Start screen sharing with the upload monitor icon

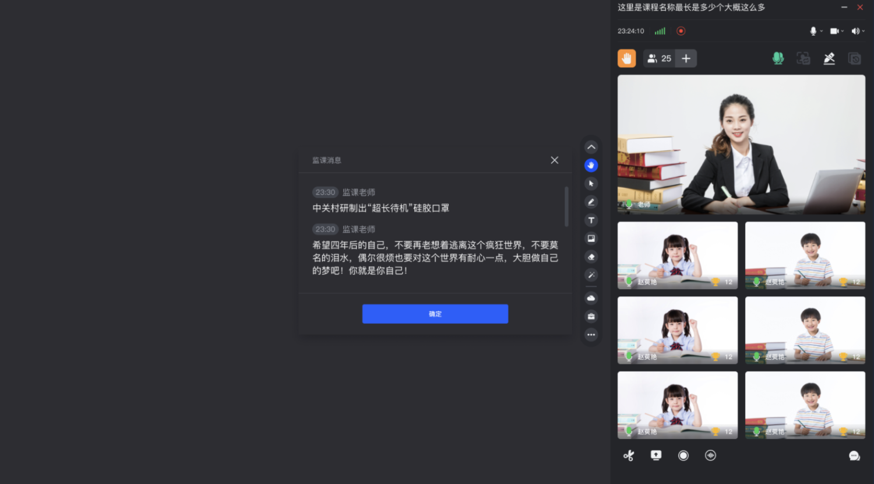(x=656, y=455)
